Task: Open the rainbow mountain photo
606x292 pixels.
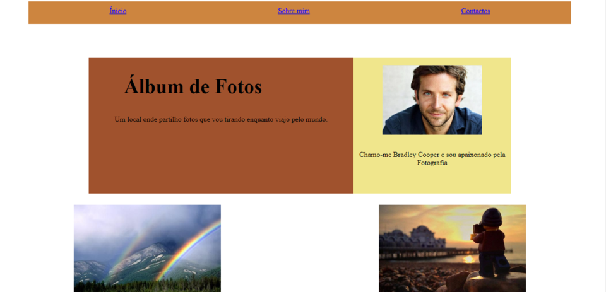Action: click(x=147, y=248)
